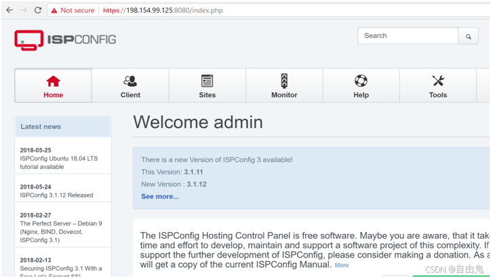Screen dimensions: 491x278
Task: Open The Perfect Server Debian 9 news
Action: [61, 232]
